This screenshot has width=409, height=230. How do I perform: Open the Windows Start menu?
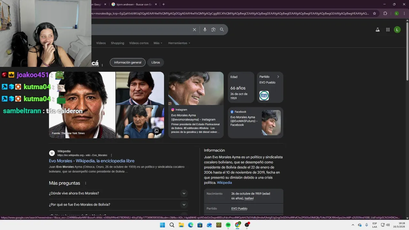coord(162,225)
